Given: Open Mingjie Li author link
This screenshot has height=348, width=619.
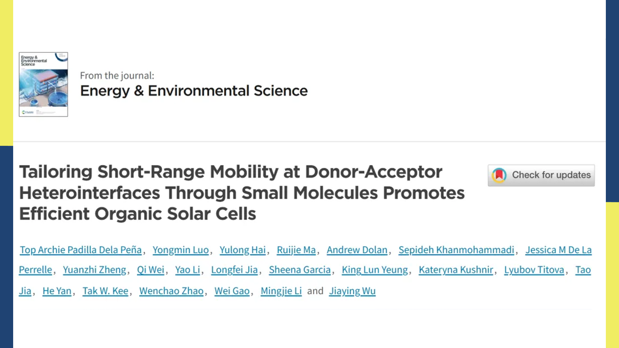Looking at the screenshot, I should [x=281, y=291].
